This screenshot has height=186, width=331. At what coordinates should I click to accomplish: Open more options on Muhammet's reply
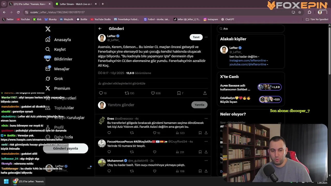(x=206, y=161)
